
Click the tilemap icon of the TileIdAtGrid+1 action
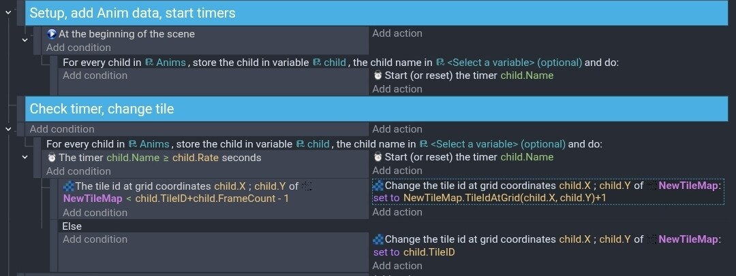pyautogui.click(x=378, y=185)
